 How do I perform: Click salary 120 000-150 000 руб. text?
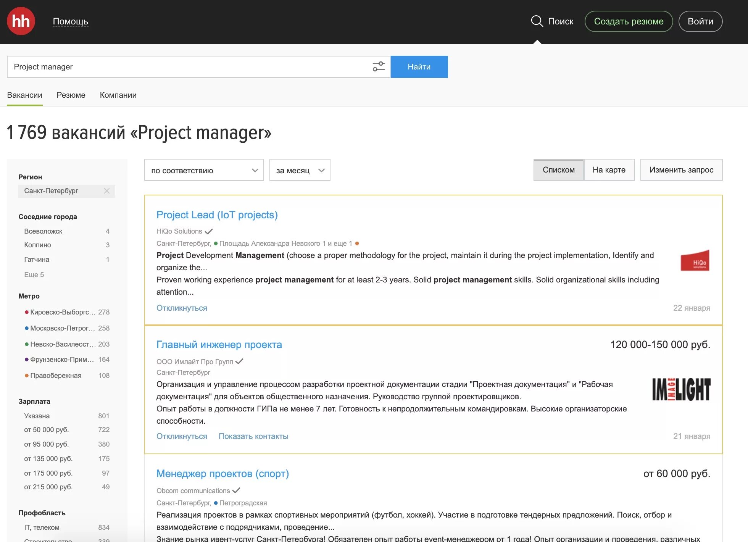pos(660,345)
